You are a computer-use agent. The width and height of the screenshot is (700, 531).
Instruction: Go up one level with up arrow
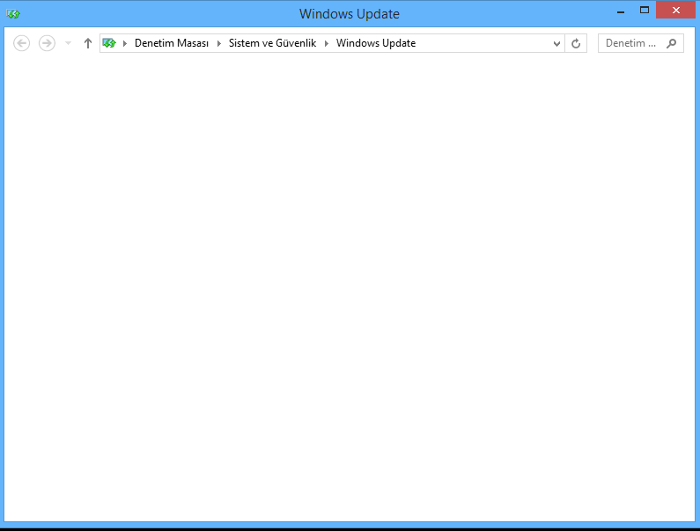tap(87, 43)
